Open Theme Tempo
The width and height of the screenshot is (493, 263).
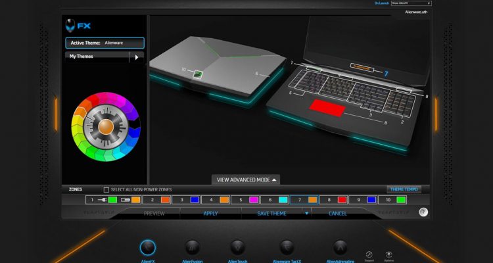tap(404, 189)
